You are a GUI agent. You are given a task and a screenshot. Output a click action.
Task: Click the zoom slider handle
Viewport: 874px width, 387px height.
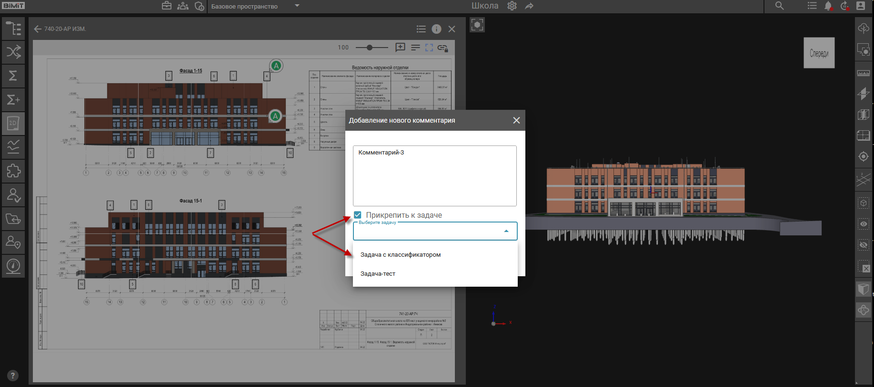[x=370, y=48]
